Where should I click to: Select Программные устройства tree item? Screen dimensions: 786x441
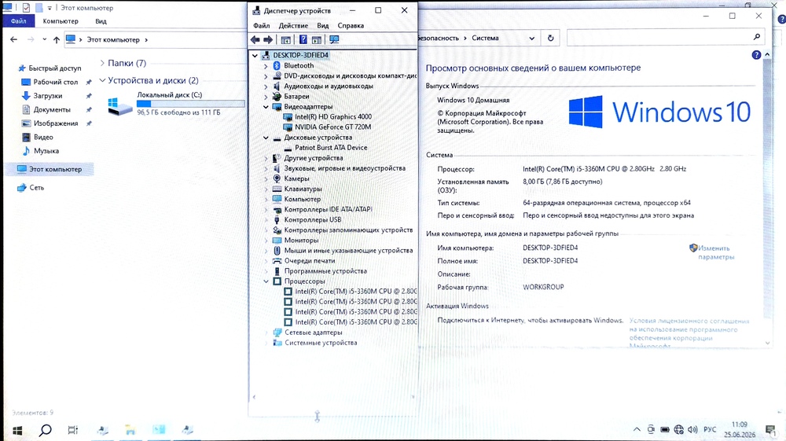325,271
